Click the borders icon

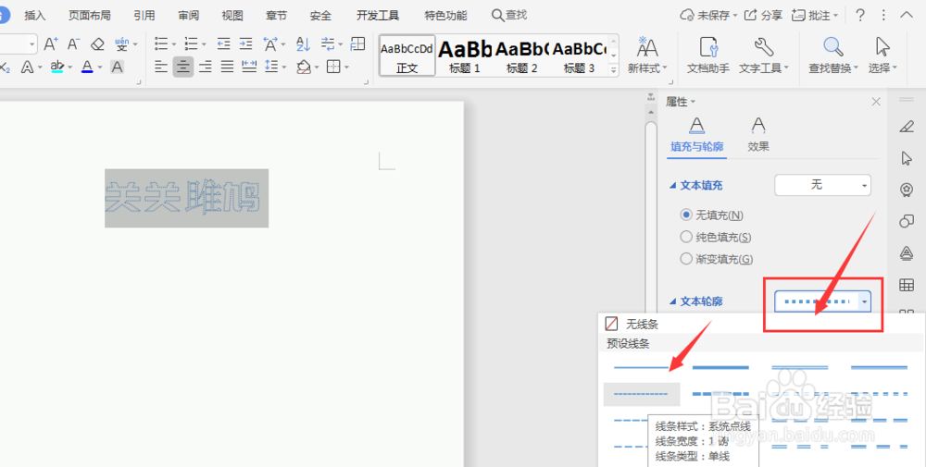pyautogui.click(x=333, y=67)
